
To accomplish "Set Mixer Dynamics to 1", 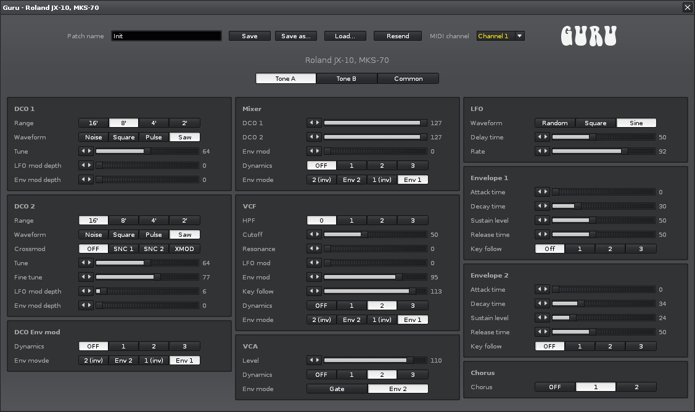I will point(352,165).
